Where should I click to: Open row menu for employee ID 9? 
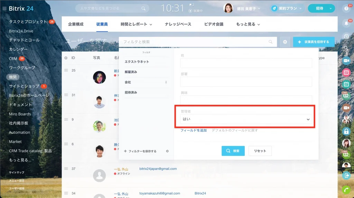[66, 120]
